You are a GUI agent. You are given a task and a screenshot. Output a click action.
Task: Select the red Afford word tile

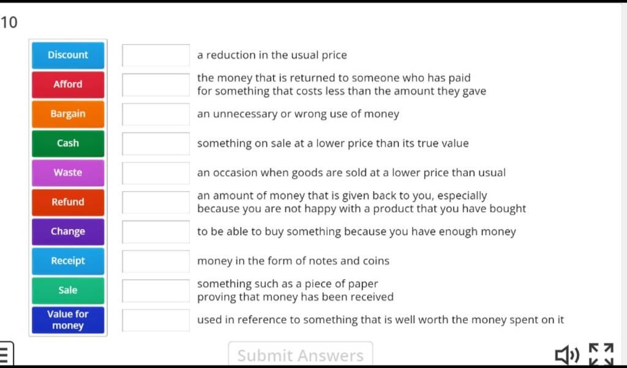[x=68, y=84]
